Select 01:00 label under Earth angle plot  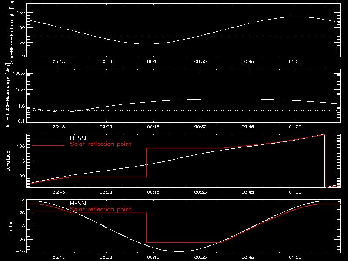pyautogui.click(x=295, y=62)
